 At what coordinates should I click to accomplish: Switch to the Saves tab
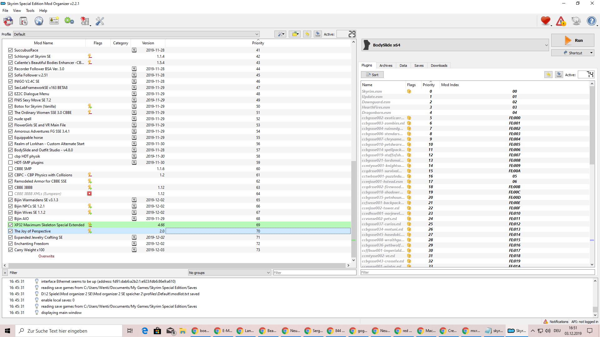419,66
